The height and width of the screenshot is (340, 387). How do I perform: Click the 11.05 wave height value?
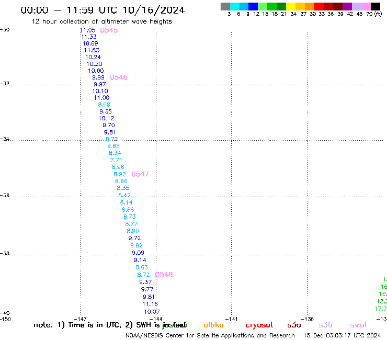(x=88, y=30)
